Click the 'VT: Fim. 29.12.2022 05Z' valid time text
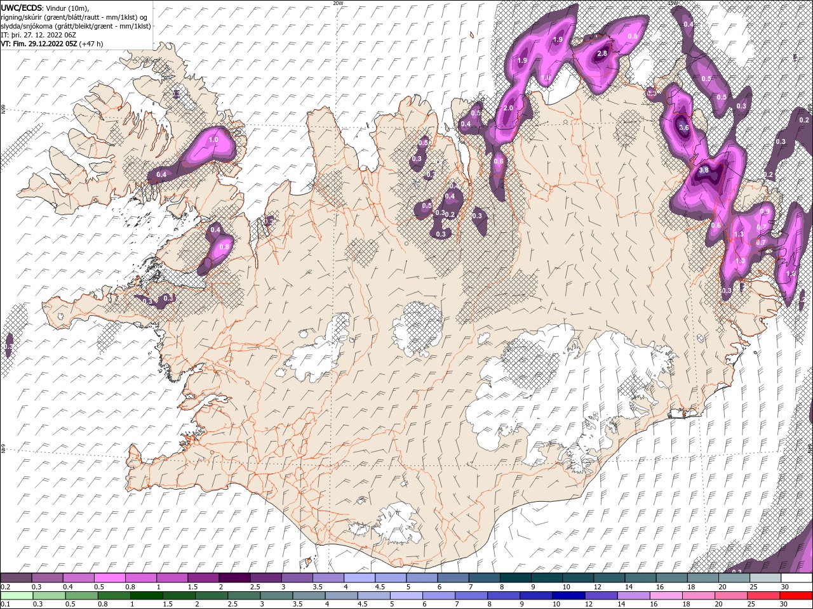 39,44
